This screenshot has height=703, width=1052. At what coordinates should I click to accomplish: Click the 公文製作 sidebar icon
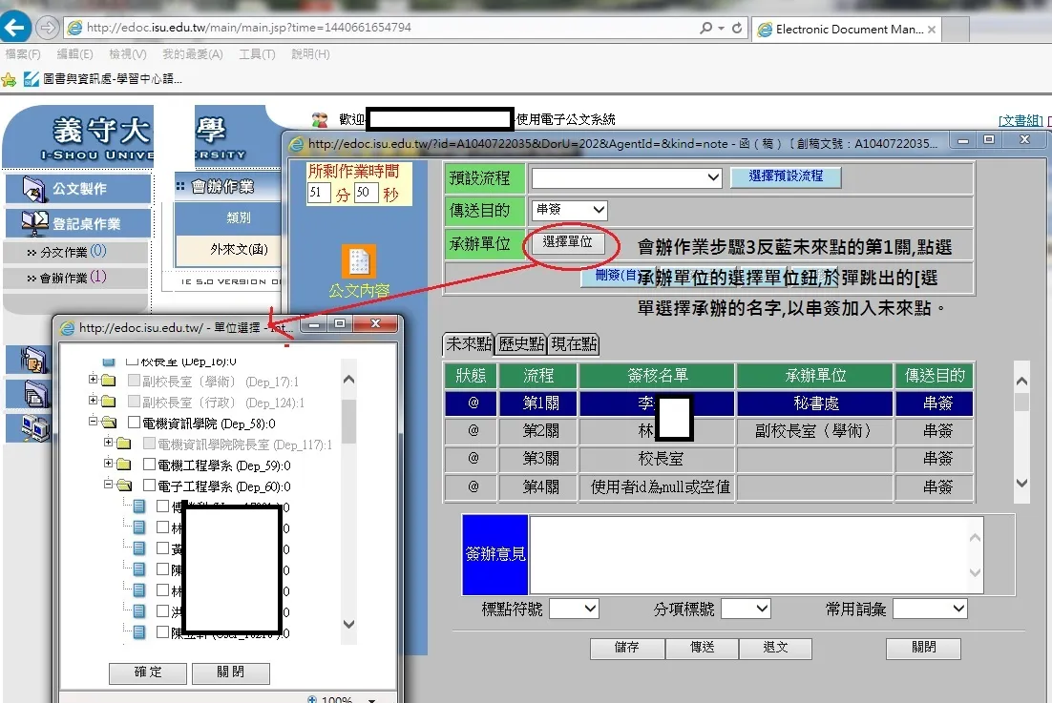click(33, 189)
